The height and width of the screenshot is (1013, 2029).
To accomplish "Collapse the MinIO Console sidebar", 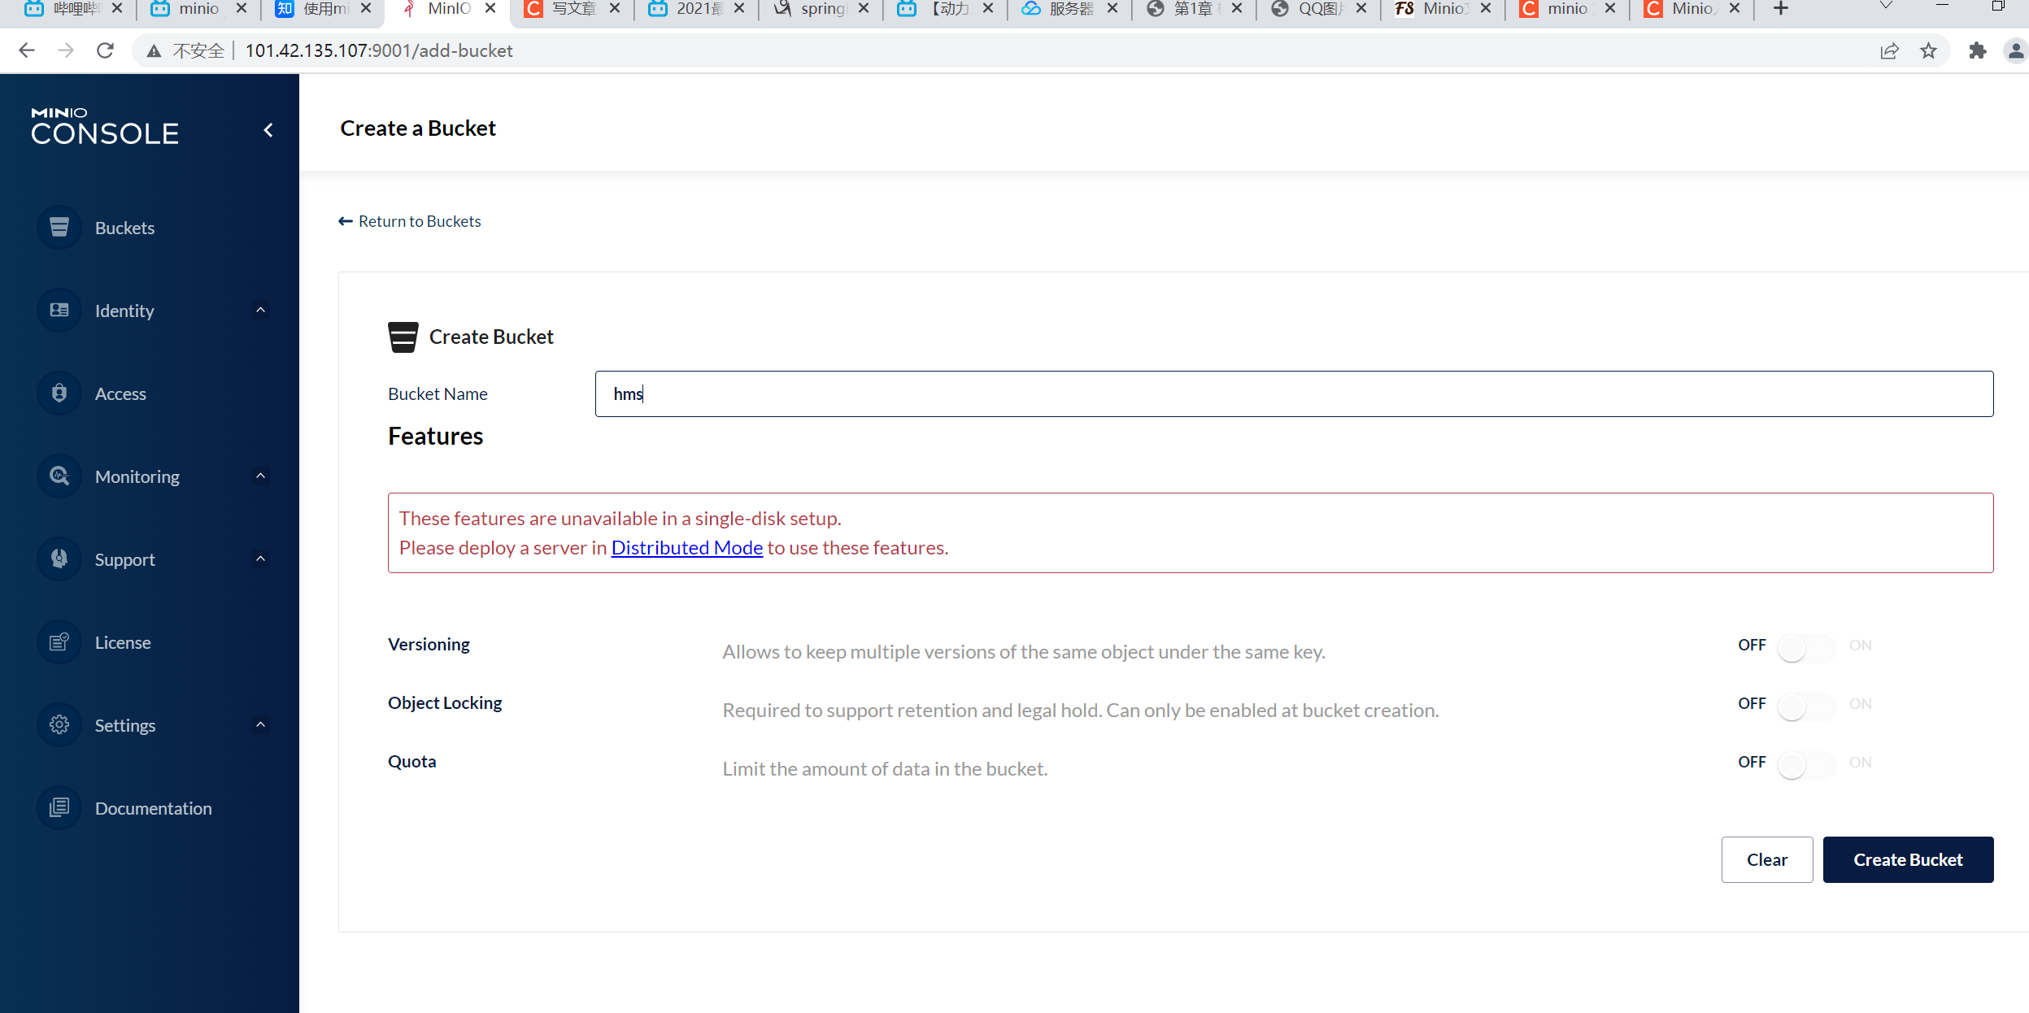I will (x=268, y=130).
